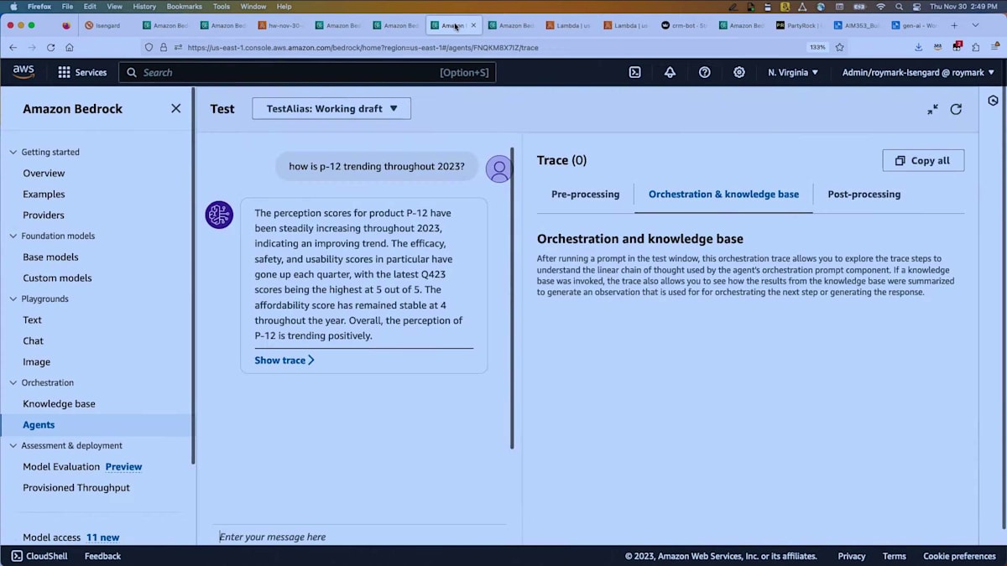Screen dimensions: 1007x566
Task: Go back with the browser back arrow
Action: point(13,48)
